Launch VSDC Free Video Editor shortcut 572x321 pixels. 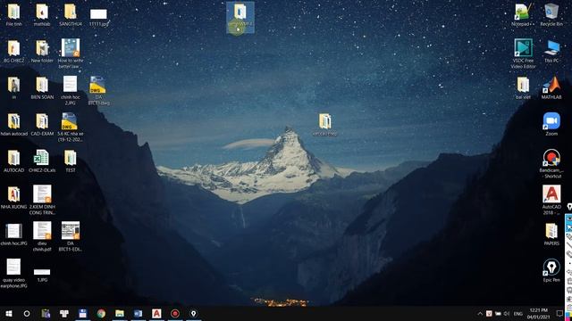click(523, 53)
